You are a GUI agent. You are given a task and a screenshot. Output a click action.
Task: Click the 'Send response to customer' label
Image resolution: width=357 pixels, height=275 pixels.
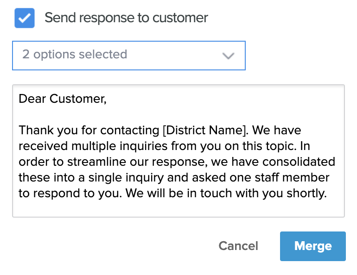click(x=126, y=18)
